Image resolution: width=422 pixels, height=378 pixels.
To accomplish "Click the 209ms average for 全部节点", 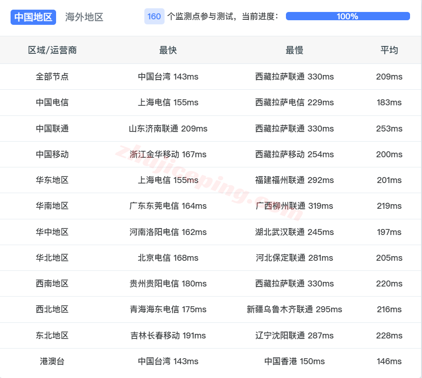I will coord(389,76).
